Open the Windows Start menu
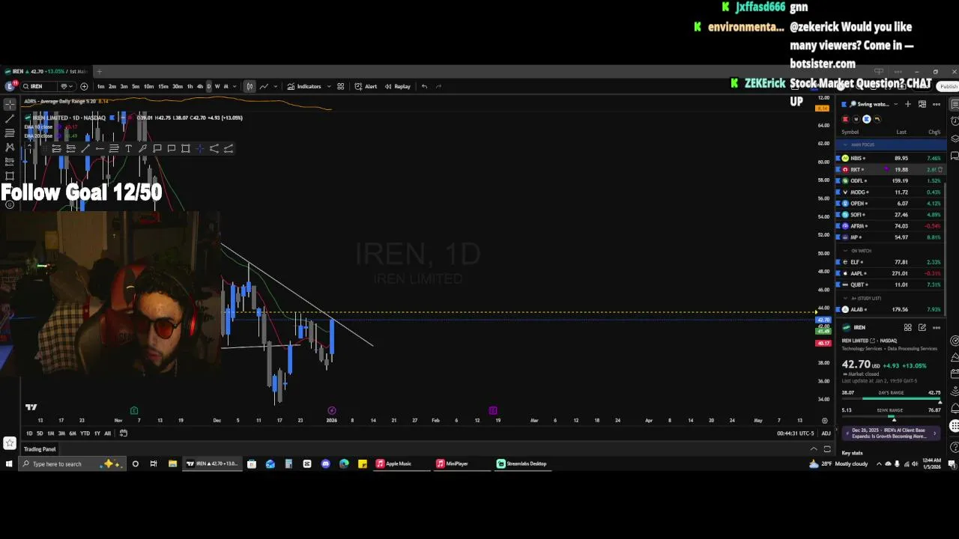Screen dimensions: 959x539 [x=8, y=463]
